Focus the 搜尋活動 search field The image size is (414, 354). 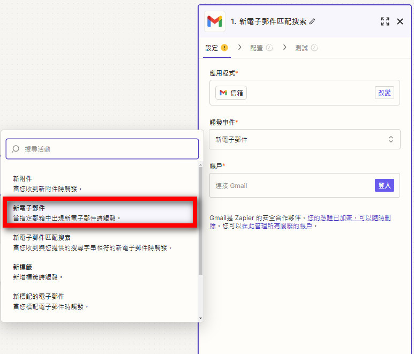(x=102, y=149)
